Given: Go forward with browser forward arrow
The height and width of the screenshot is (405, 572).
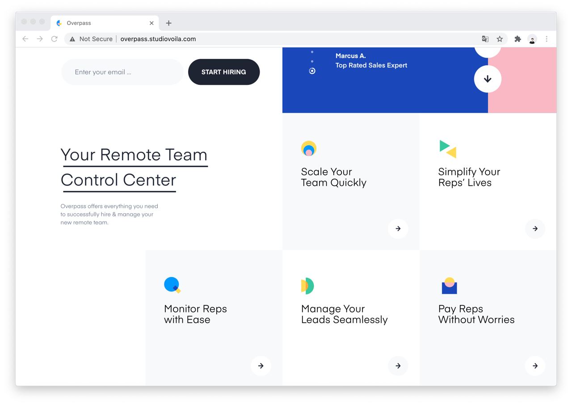Looking at the screenshot, I should (x=40, y=39).
